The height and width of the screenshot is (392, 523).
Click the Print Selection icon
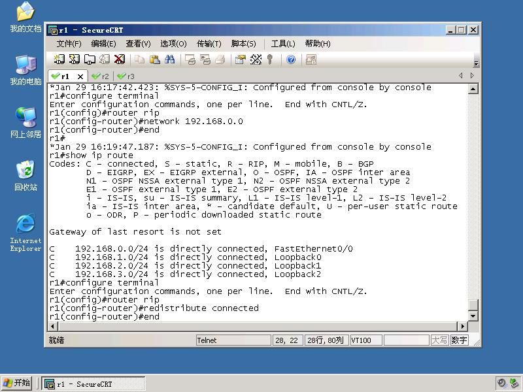tap(205, 59)
